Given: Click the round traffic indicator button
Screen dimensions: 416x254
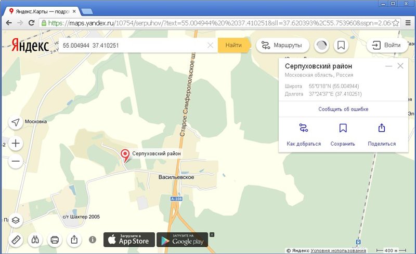Looking at the screenshot, I should pyautogui.click(x=321, y=45).
